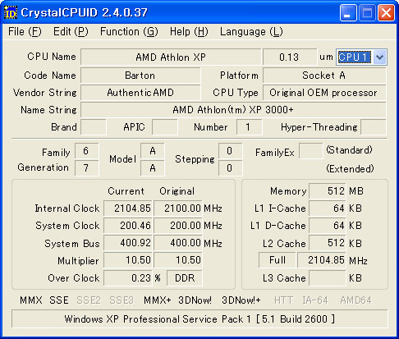
Task: Click the grayed IA-64 label
Action: point(315,300)
